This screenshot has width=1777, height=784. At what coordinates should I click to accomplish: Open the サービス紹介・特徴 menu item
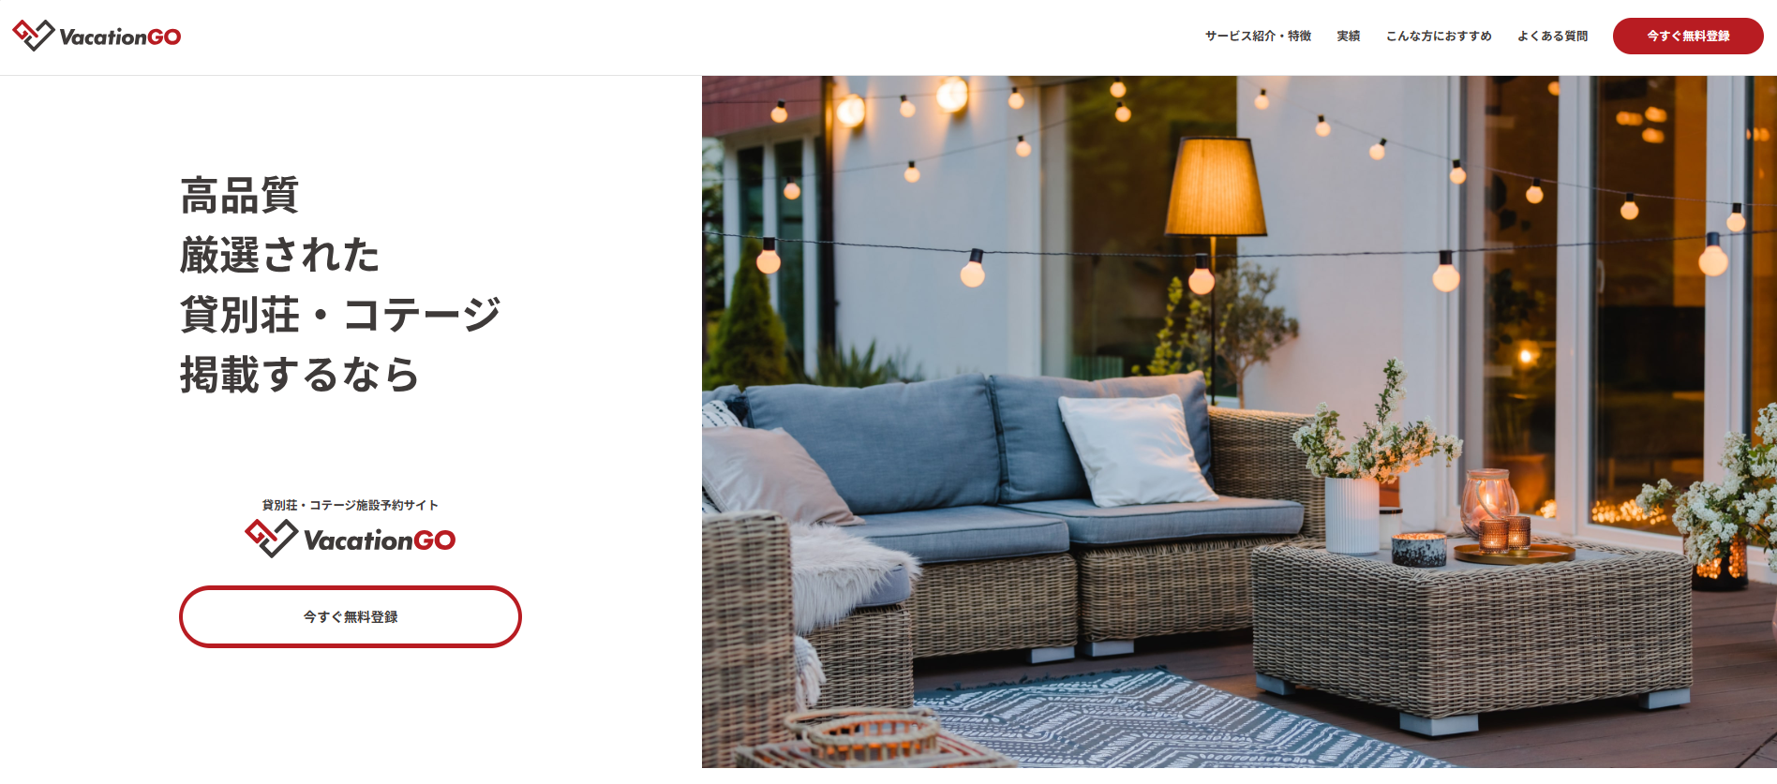pyautogui.click(x=1258, y=36)
